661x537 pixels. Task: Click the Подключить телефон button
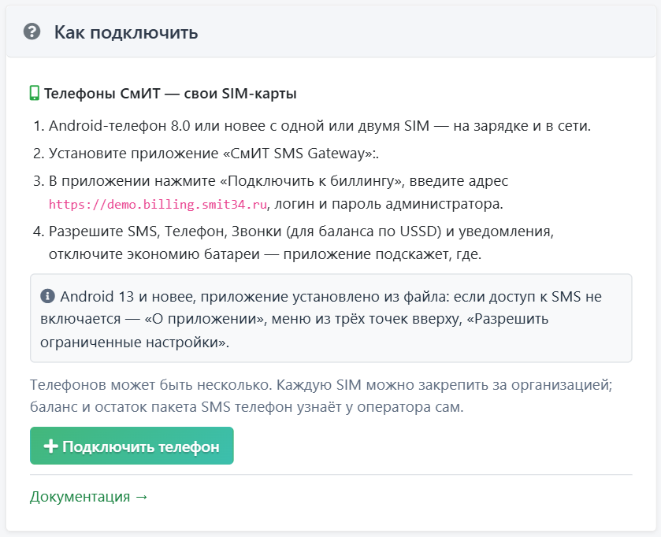coord(132,446)
